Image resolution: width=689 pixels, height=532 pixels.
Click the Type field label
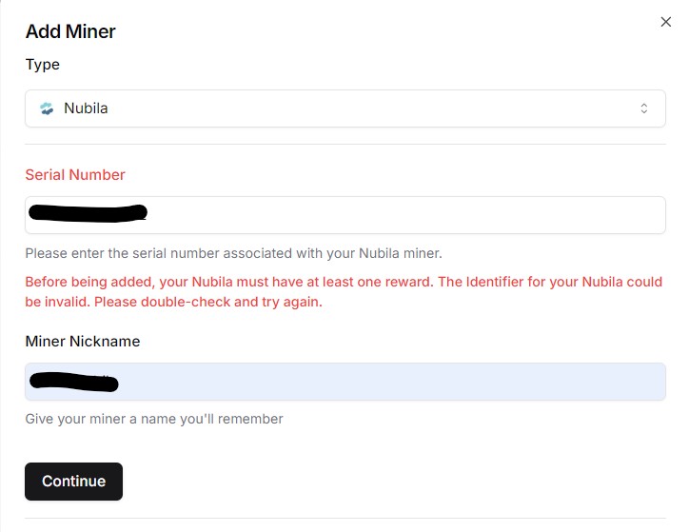[x=42, y=65]
